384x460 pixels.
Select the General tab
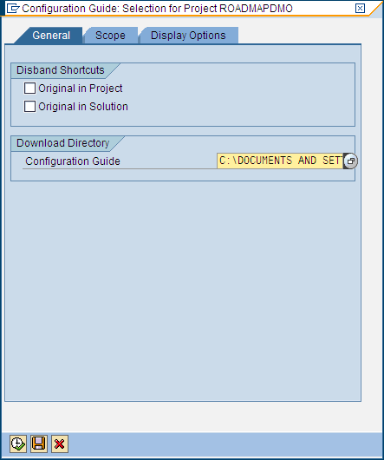(x=51, y=36)
